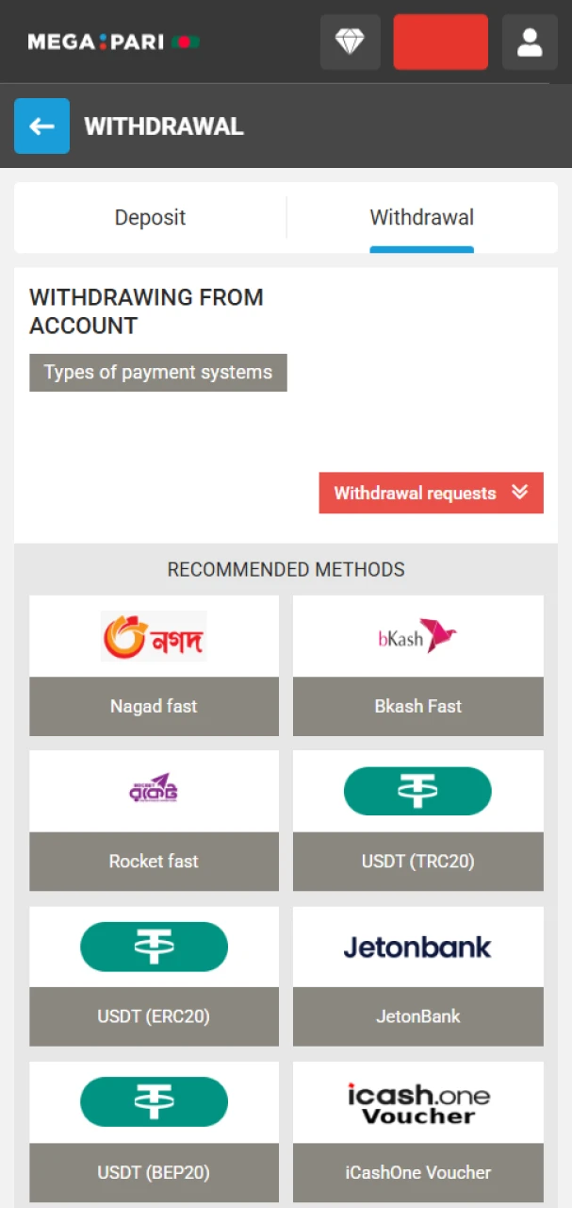
Task: Click the Types of payment systems button
Action: (x=157, y=372)
